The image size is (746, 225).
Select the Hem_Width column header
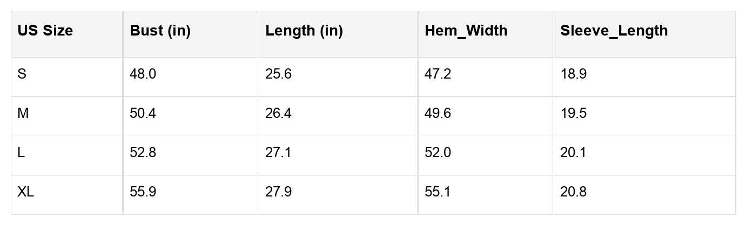[466, 31]
